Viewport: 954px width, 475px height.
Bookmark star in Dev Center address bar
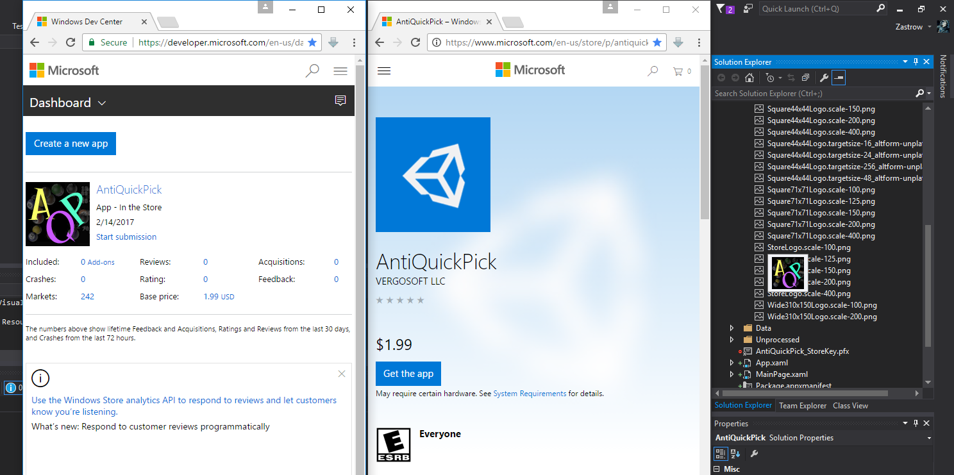(x=312, y=43)
